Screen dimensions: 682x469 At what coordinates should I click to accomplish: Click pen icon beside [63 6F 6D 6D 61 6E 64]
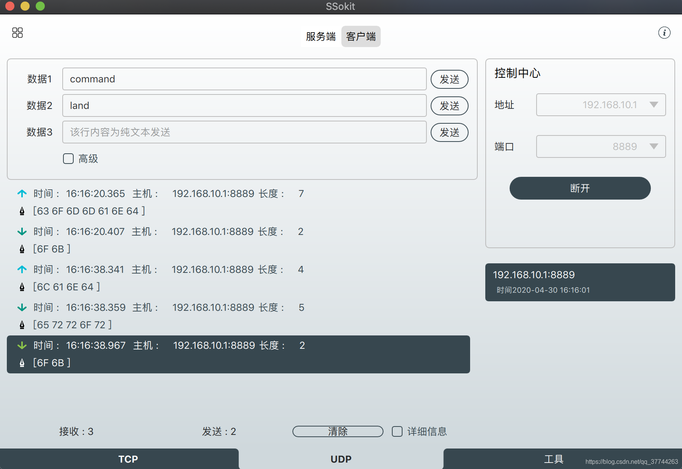[x=22, y=211]
